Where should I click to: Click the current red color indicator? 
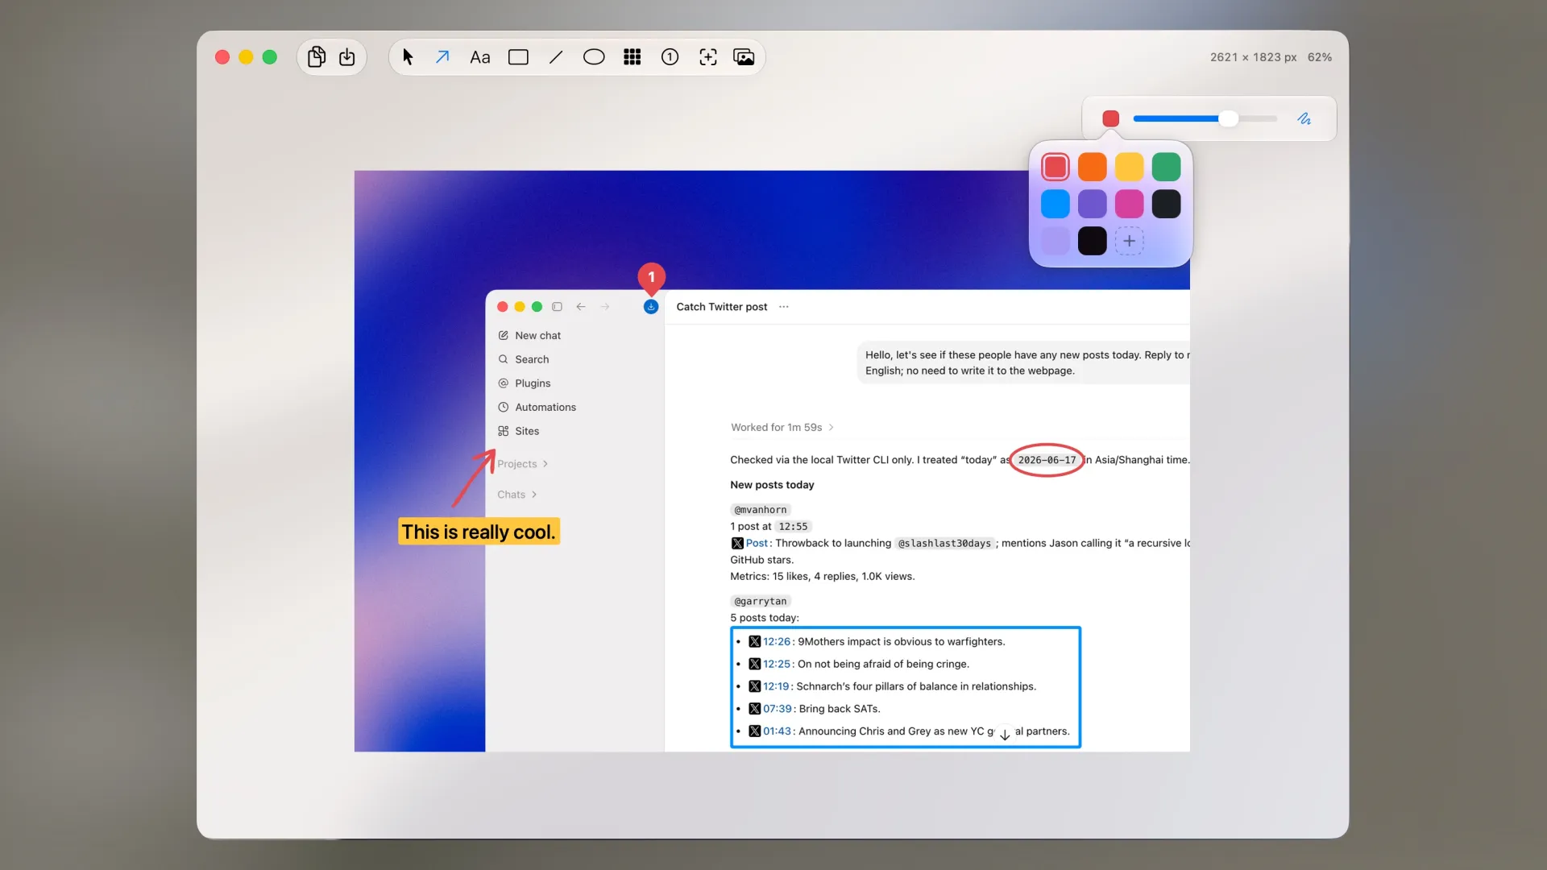1111,118
